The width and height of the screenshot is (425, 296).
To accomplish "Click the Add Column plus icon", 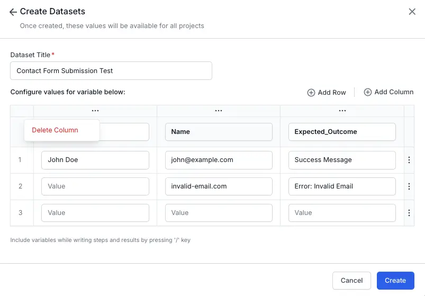I will pyautogui.click(x=368, y=92).
